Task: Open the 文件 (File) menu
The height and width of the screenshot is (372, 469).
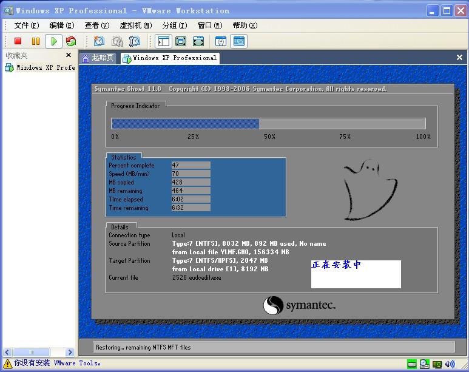Action: point(26,25)
